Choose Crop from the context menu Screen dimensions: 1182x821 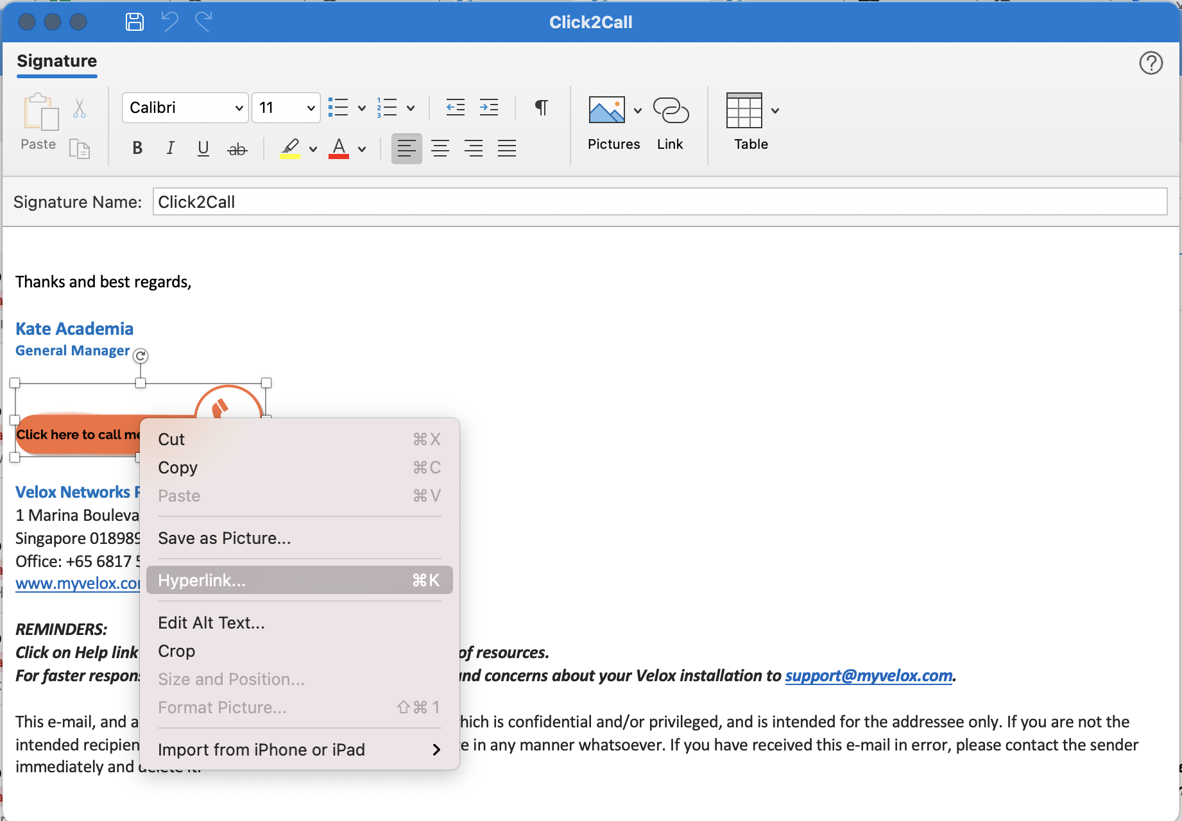300,651
